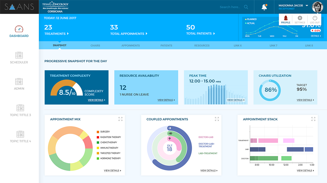Open the Scheduler calendar icon
Screen dimensions: 327x183
19,55
